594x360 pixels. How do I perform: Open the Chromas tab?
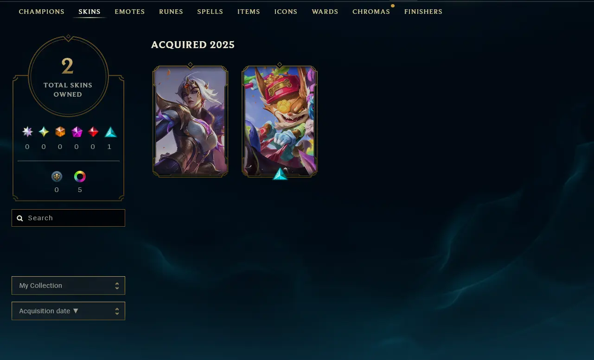click(371, 12)
